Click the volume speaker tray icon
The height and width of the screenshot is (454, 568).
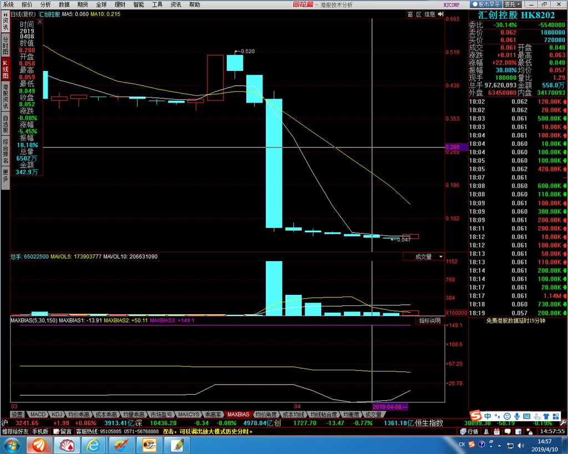[x=521, y=445]
